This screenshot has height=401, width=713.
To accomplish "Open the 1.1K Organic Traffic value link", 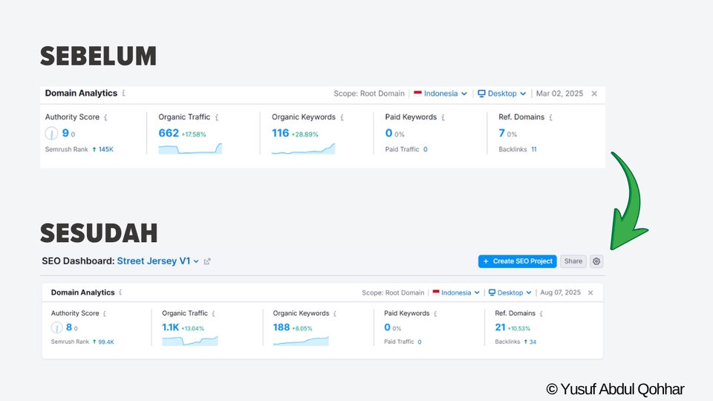I will [171, 327].
